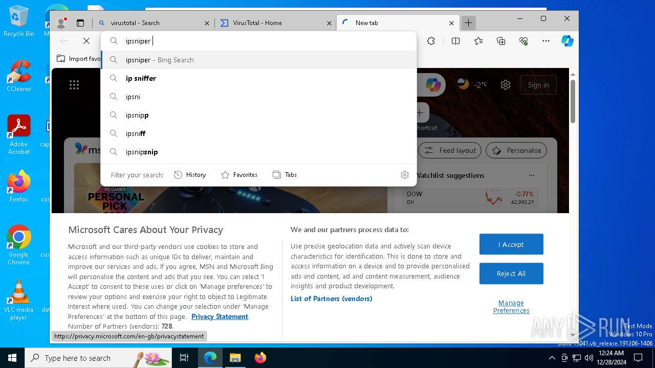Open Browser essentials heart icon
The image size is (655, 368).
pos(523,41)
